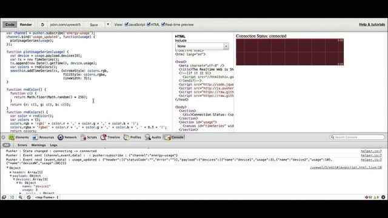This screenshot has height=218, width=388.
Task: Switch to the Render view tab
Action: pos(25,24)
